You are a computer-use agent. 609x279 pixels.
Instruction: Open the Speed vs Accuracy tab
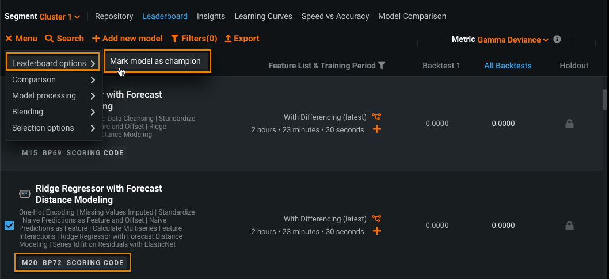[335, 17]
